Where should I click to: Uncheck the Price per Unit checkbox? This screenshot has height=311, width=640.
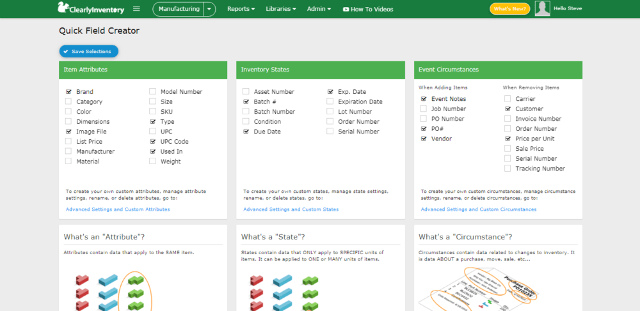pyautogui.click(x=508, y=139)
